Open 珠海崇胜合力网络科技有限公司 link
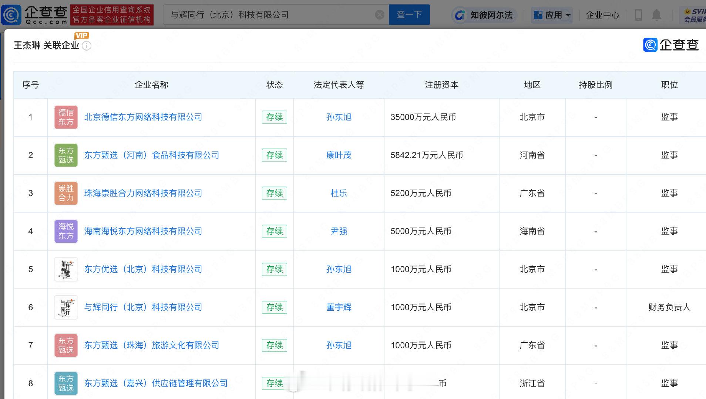 [143, 193]
